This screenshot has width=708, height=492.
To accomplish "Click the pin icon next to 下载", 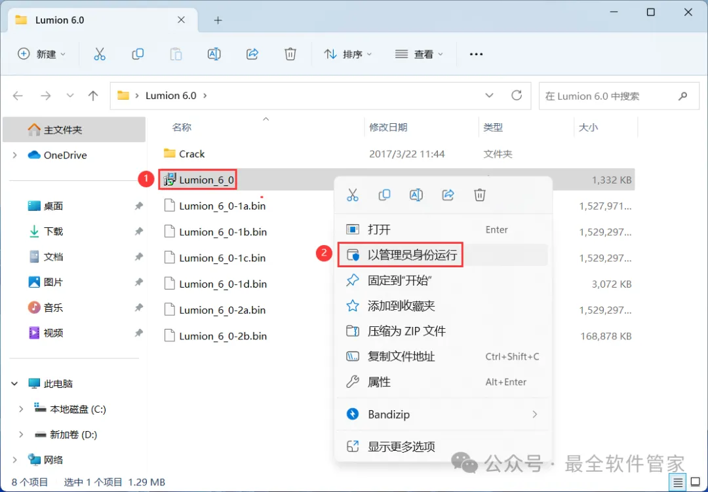I will coord(138,231).
